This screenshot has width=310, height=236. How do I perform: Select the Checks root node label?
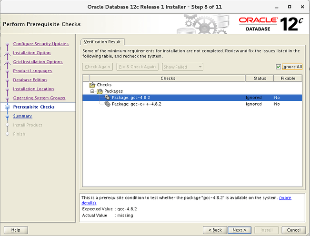(104, 85)
